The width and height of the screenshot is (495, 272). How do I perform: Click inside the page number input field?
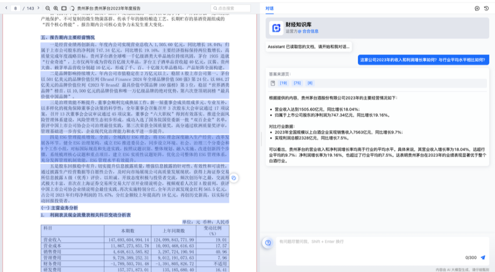click(16, 8)
